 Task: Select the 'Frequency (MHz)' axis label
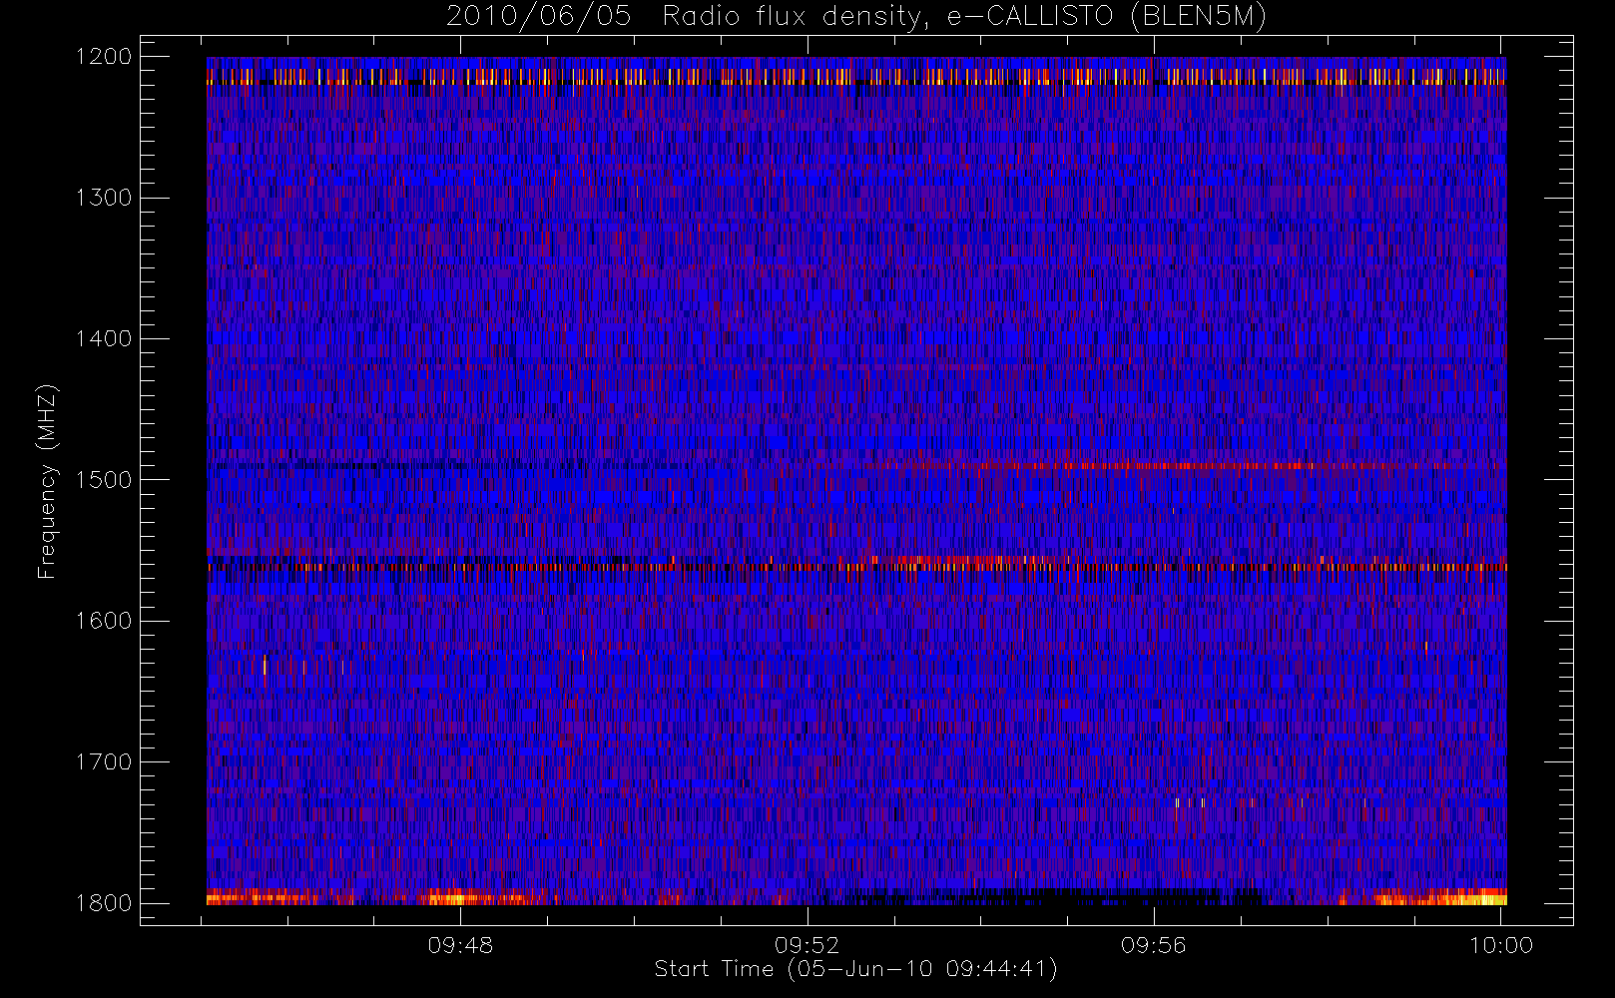pyautogui.click(x=47, y=481)
